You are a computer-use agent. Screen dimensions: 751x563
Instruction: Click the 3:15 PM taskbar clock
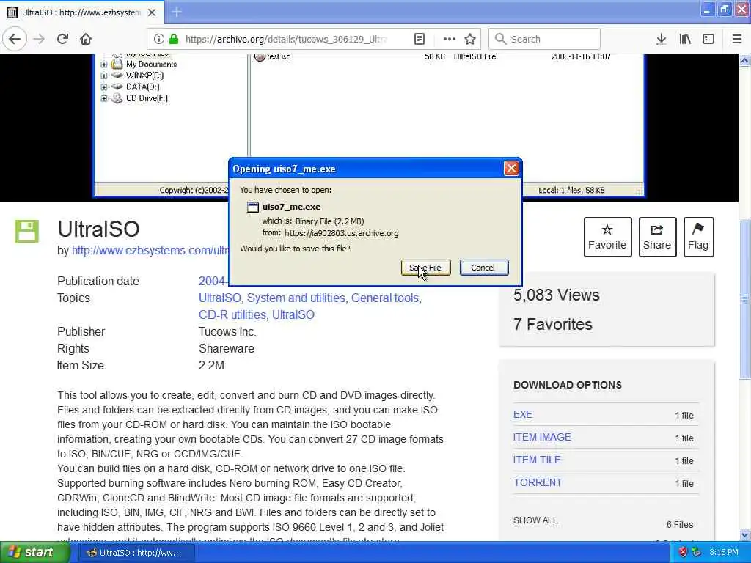724,553
